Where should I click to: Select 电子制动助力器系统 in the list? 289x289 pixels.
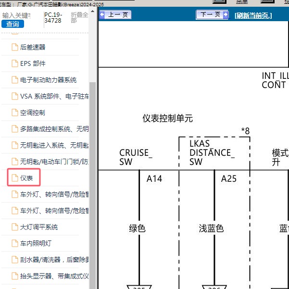pyautogui.click(x=48, y=80)
